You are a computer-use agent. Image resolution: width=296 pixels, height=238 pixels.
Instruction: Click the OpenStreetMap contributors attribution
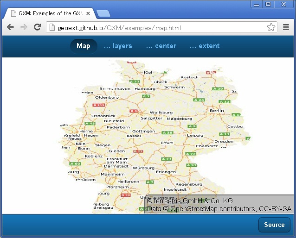pyautogui.click(x=219, y=209)
